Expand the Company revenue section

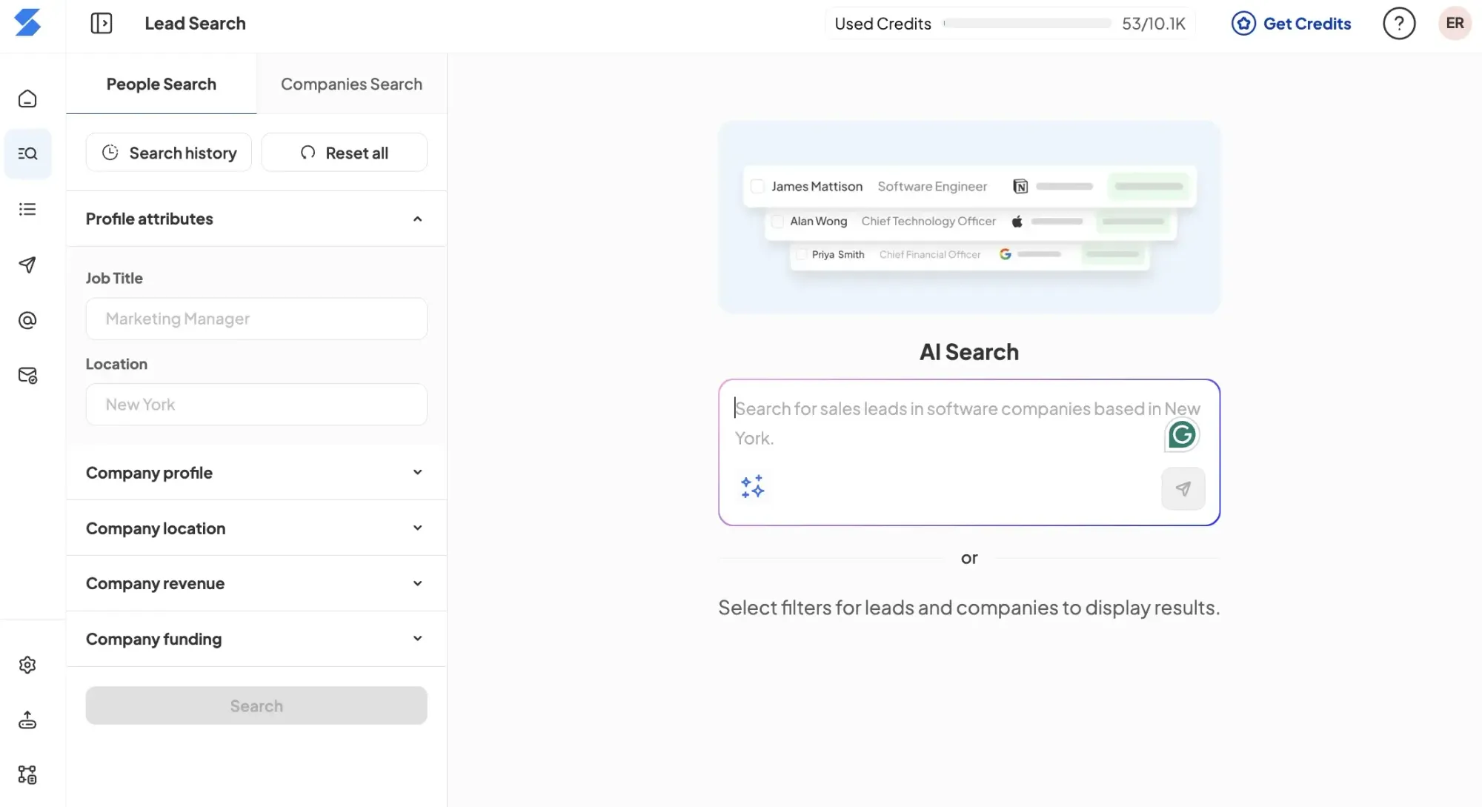(x=256, y=583)
